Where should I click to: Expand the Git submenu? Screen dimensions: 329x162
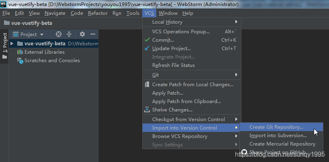coord(192,75)
